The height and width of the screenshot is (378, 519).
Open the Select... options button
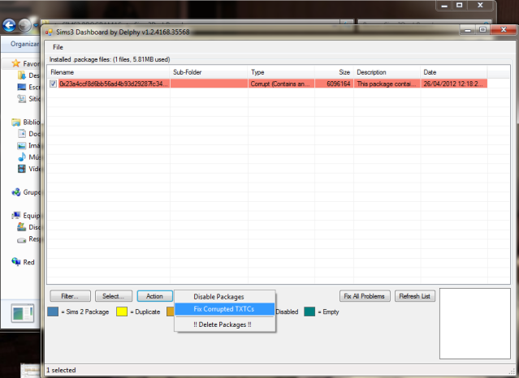tap(113, 296)
